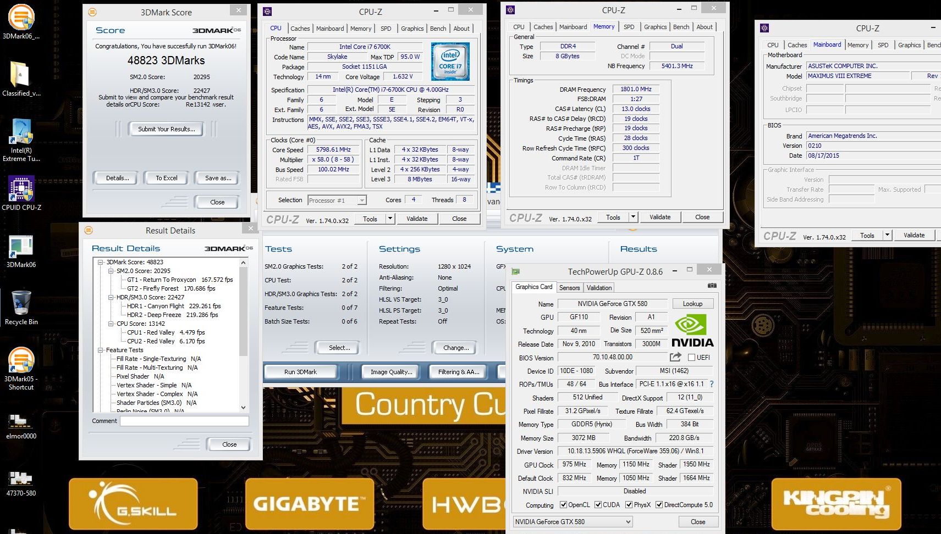Click the Image Quality button in 3DMark06
Screen dimensions: 941x534
click(391, 372)
